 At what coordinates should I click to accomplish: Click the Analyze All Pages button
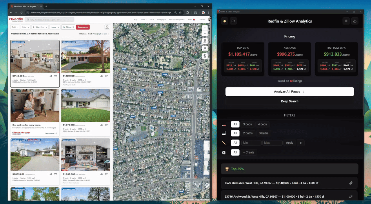(x=290, y=91)
